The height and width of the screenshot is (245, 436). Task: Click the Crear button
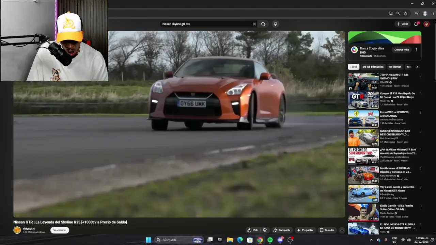tap(402, 24)
